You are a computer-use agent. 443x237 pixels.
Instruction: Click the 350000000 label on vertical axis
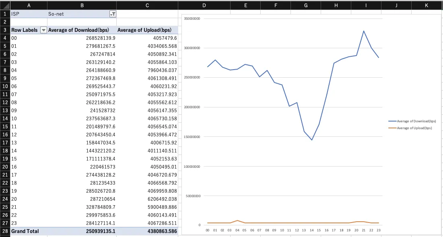[193, 19]
